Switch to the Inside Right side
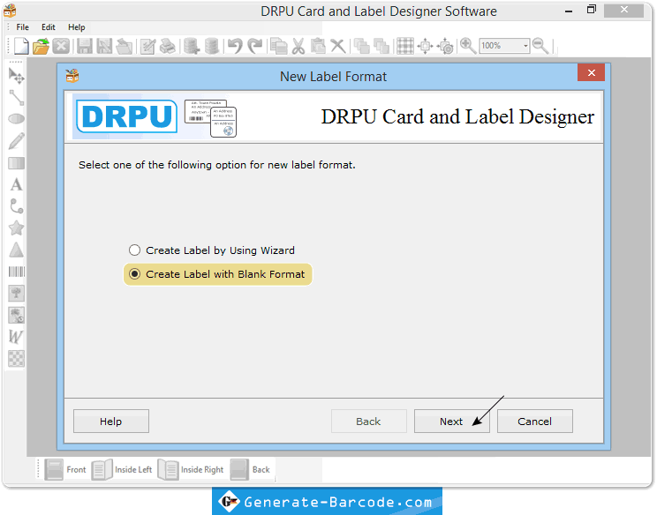 coord(191,469)
